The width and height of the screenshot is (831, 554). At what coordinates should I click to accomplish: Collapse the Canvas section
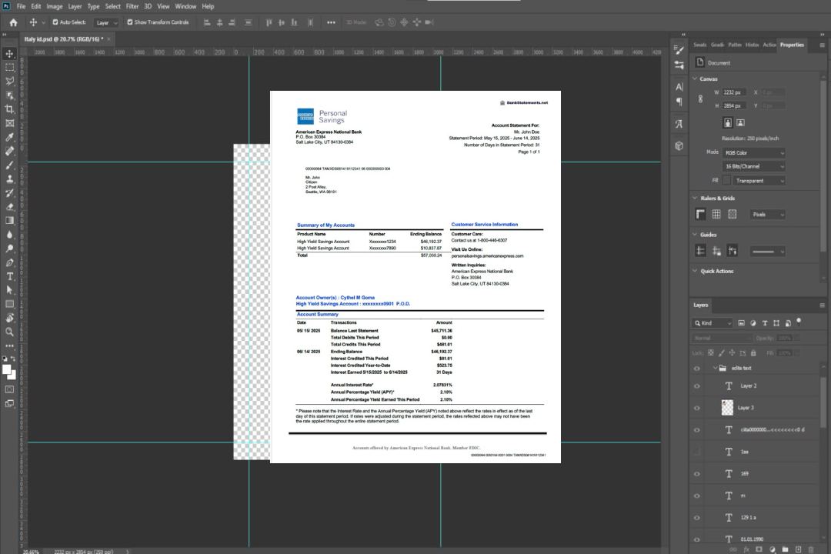click(x=695, y=79)
